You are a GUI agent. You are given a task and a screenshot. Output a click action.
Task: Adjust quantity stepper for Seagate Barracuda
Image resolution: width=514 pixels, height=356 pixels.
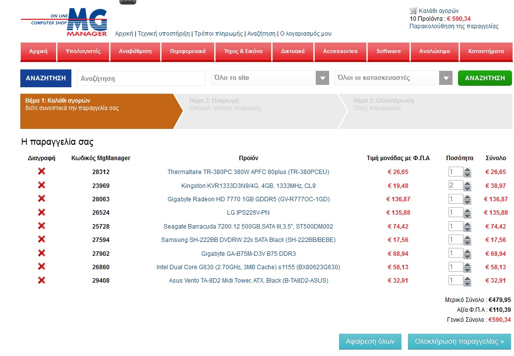(467, 227)
